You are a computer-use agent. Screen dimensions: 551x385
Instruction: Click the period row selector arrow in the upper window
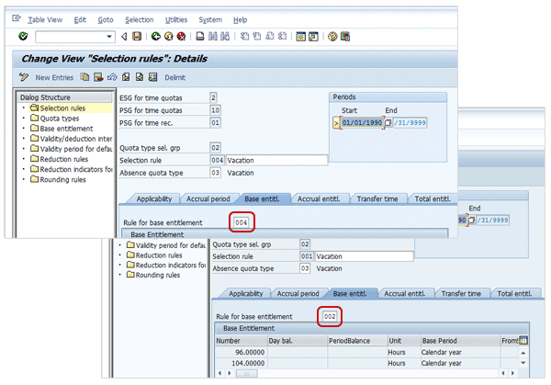(x=336, y=123)
